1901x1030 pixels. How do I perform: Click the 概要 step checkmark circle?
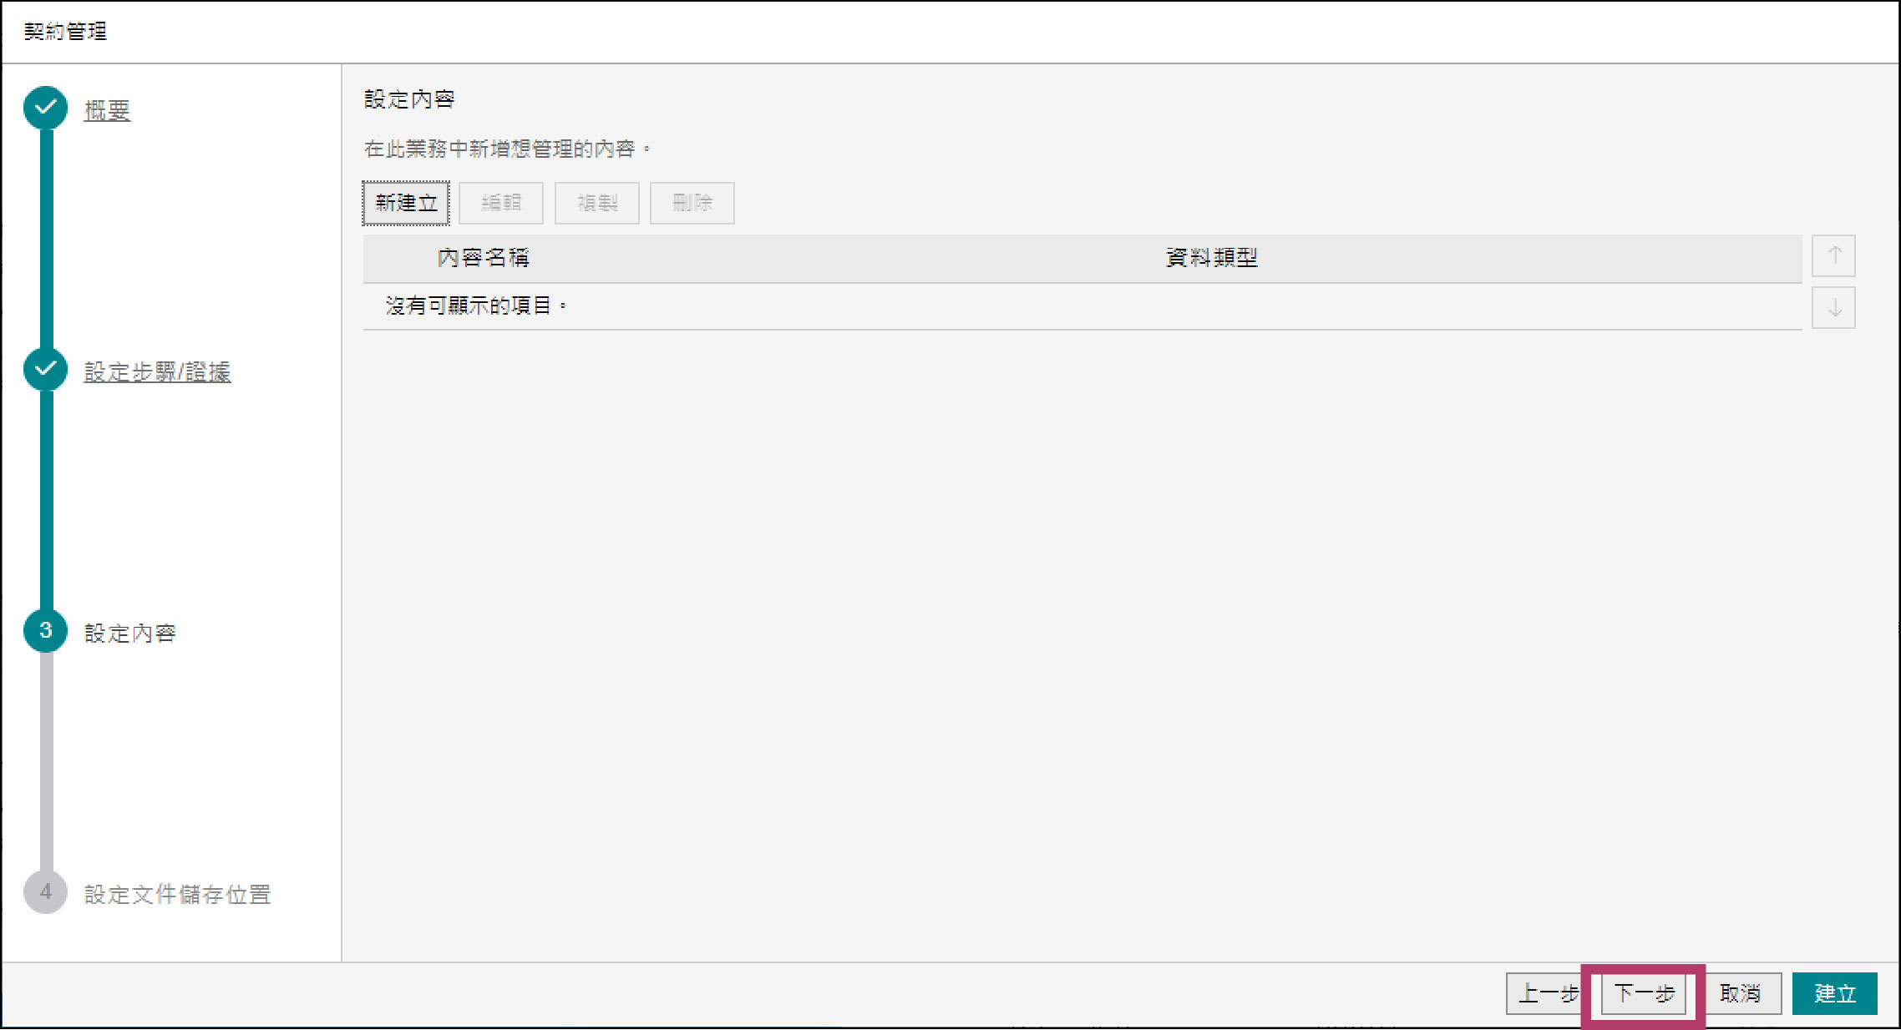tap(46, 109)
